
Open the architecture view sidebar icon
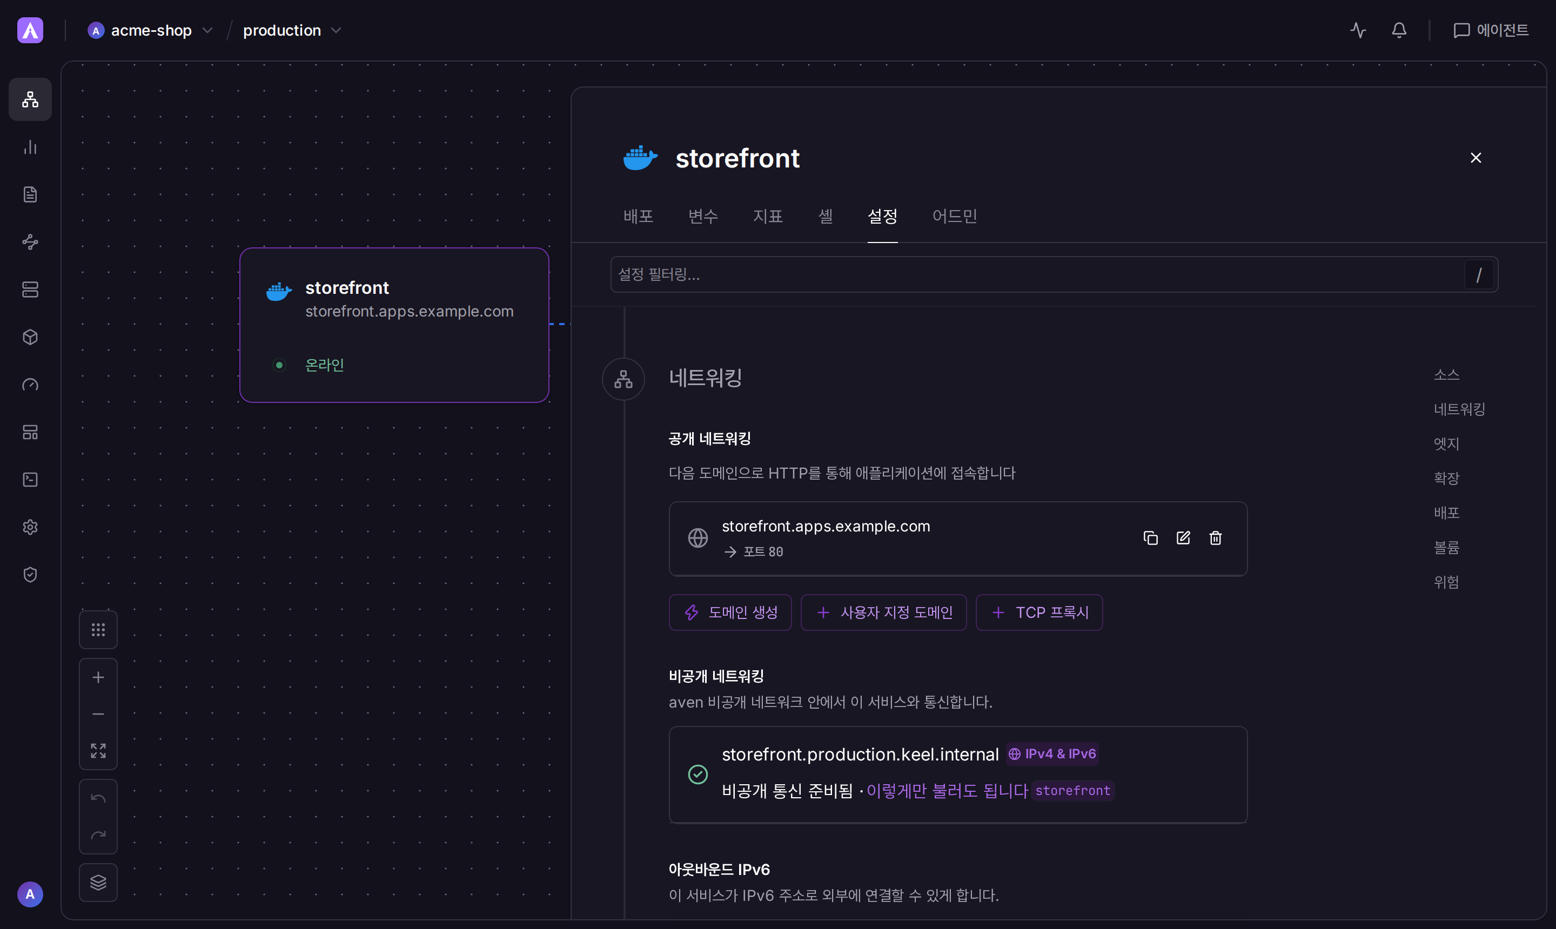(x=30, y=99)
